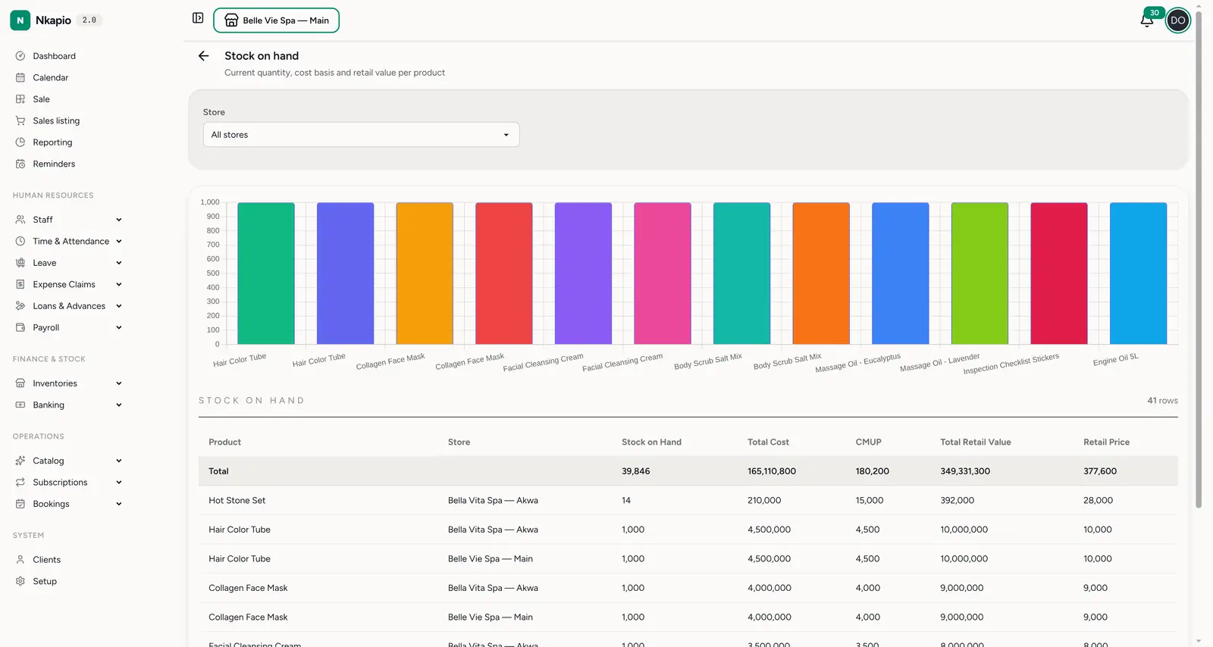Viewport: 1213px width, 647px height.
Task: Click the Leave icon in sidebar
Action: tap(20, 263)
